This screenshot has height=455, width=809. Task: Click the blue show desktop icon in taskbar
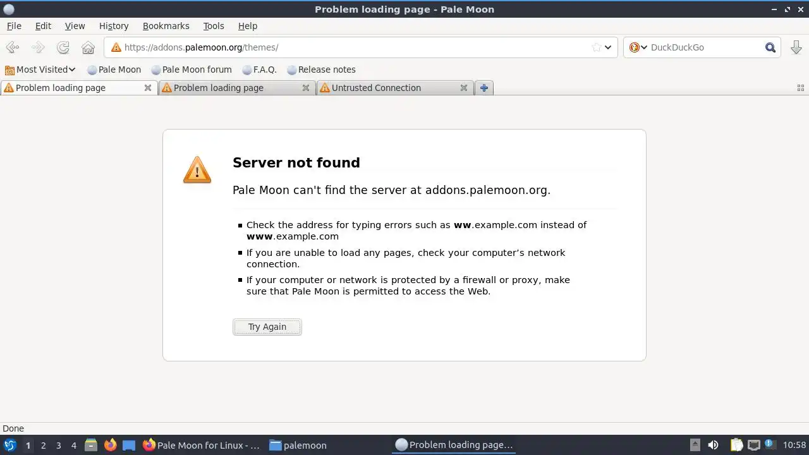point(129,446)
